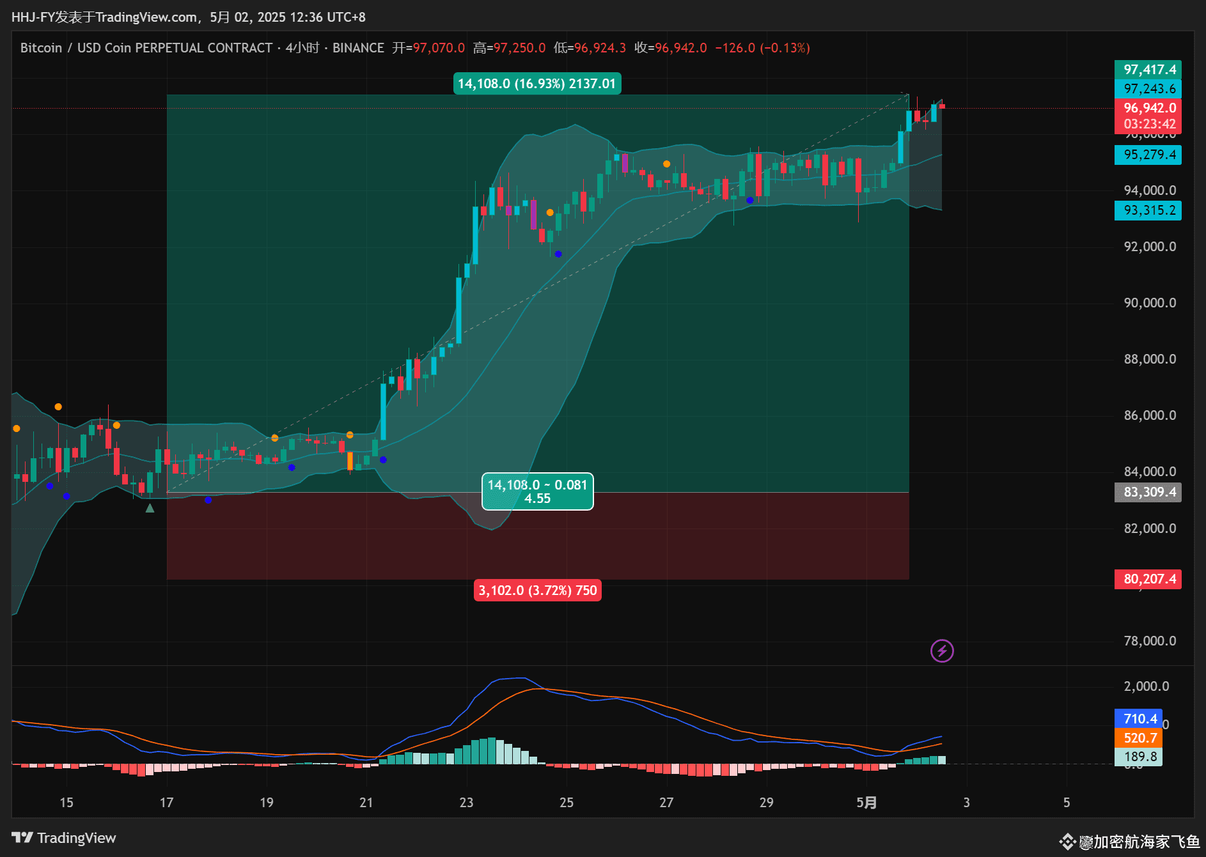Click the gray 83,309.4 entry price label

(1148, 492)
